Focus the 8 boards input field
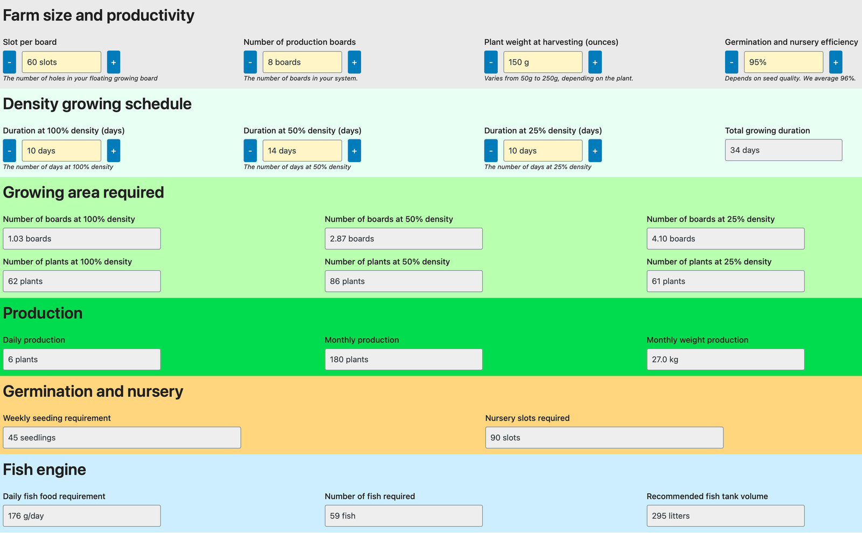Viewport: 862px width, 533px height. pos(302,62)
